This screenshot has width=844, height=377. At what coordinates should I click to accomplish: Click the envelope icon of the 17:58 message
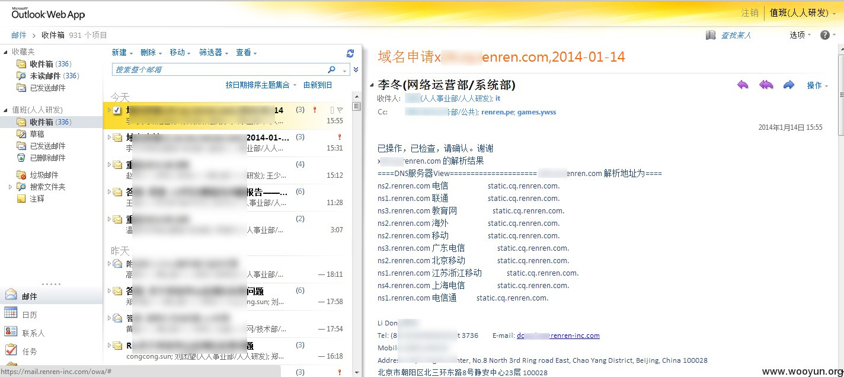(x=117, y=291)
